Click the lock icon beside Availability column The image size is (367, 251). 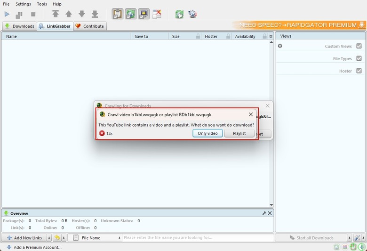[264, 36]
